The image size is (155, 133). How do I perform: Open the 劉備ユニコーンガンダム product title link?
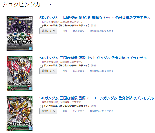click(97, 98)
